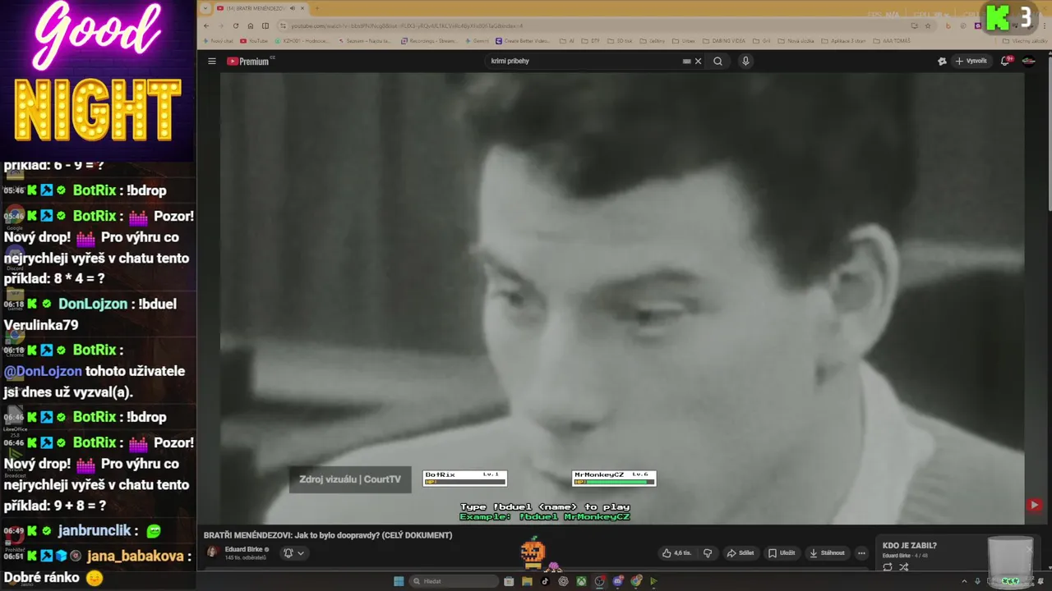Start voice search with the microphone
The width and height of the screenshot is (1052, 591).
(745, 61)
